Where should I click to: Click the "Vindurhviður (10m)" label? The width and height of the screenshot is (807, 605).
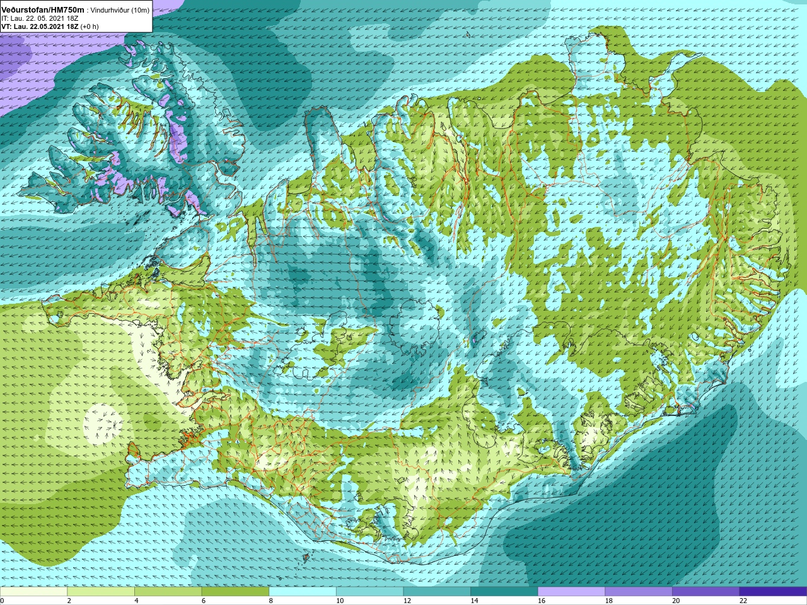point(120,10)
